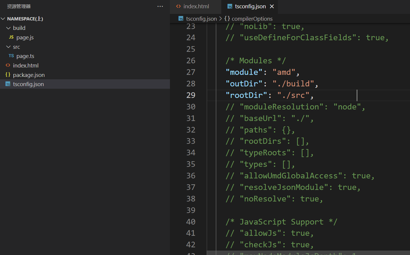The image size is (410, 255).
Task: Click the HTML icon beside index.html in tree
Action: [8, 65]
